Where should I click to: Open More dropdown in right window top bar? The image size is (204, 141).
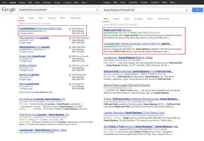[173, 2]
